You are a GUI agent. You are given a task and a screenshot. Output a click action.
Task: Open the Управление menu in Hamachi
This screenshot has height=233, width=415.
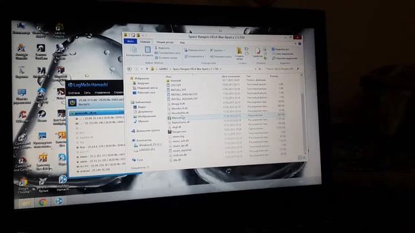(102, 93)
